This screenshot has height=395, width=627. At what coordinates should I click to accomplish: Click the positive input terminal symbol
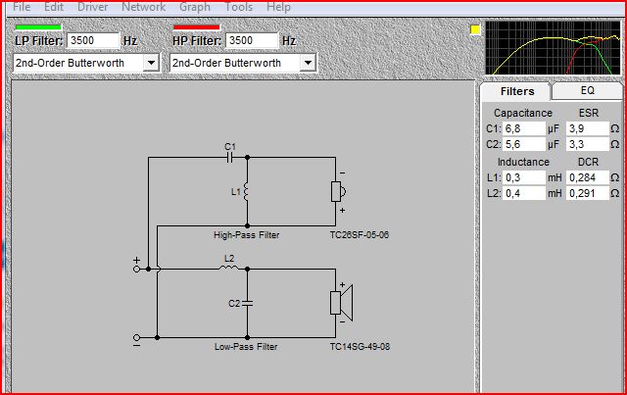137,269
